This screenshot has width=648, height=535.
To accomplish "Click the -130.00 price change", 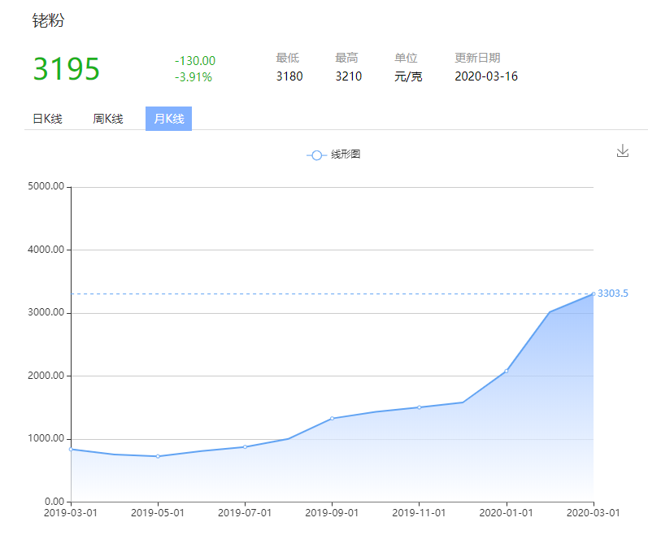I will 195,61.
